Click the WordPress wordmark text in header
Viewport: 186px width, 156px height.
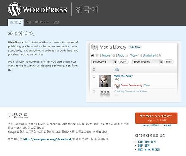click(x=45, y=9)
